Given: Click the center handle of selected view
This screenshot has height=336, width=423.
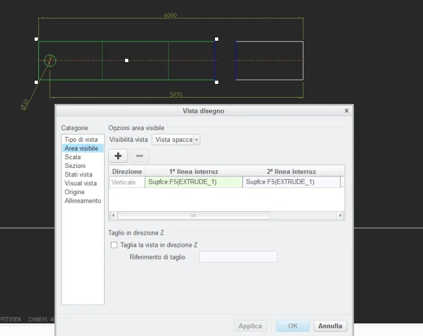Looking at the screenshot, I should pos(127,60).
